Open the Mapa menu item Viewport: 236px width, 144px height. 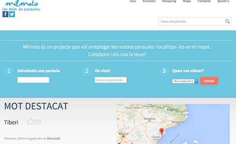(x=187, y=1)
